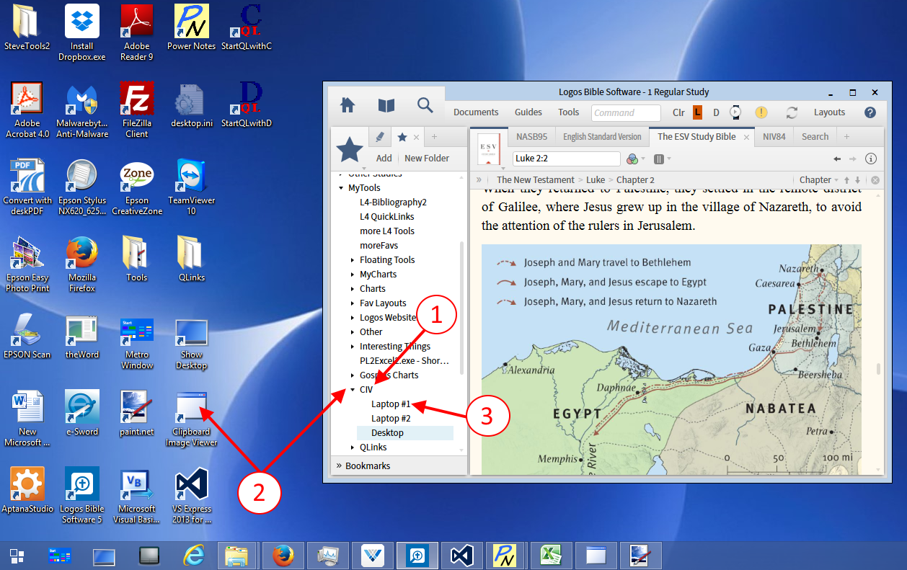Screen dimensions: 907x570
Task: Expand the locator bar double chevron
Action: 479,180
